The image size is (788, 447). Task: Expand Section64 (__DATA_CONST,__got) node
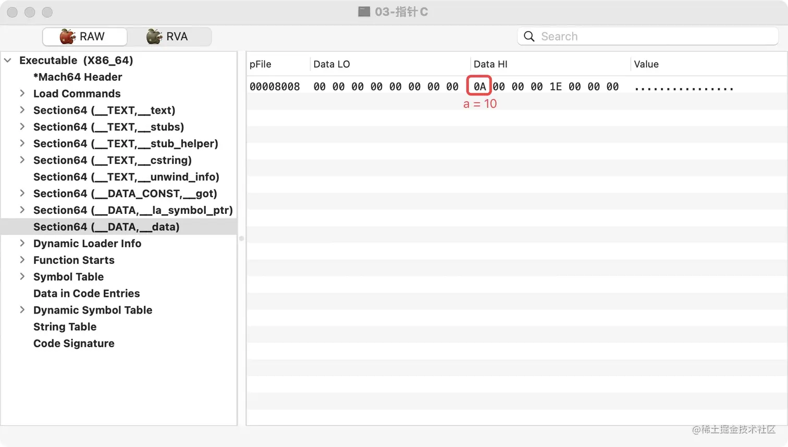pyautogui.click(x=22, y=194)
